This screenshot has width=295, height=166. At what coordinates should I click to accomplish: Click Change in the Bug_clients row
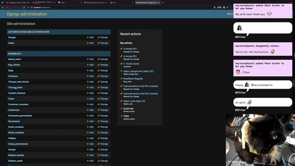(103, 65)
